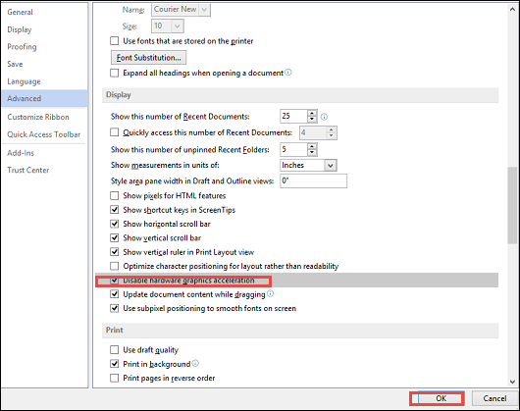Decrease unpinned Recent Folders with down arrow
This screenshot has height=411, width=520.
point(312,152)
